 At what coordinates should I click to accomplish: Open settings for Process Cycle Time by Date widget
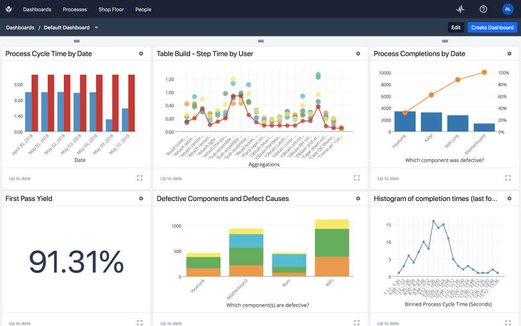click(141, 53)
